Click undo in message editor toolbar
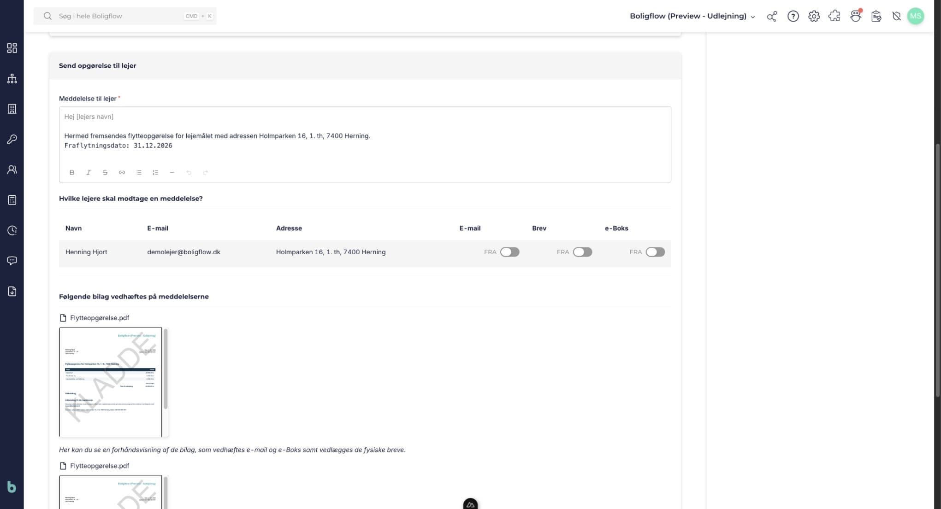Screen dimensions: 941x509 (x=189, y=172)
